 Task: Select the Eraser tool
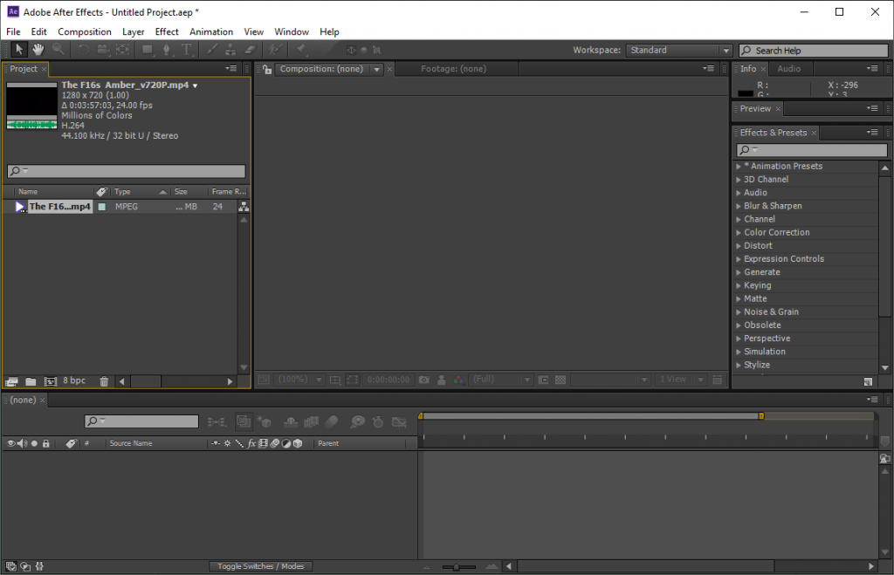coord(250,50)
